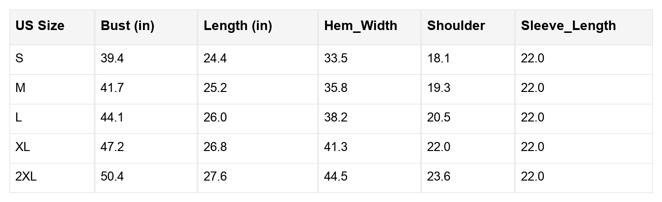Click the size L row label
Viewport: 662px width, 202px height.
tap(19, 118)
